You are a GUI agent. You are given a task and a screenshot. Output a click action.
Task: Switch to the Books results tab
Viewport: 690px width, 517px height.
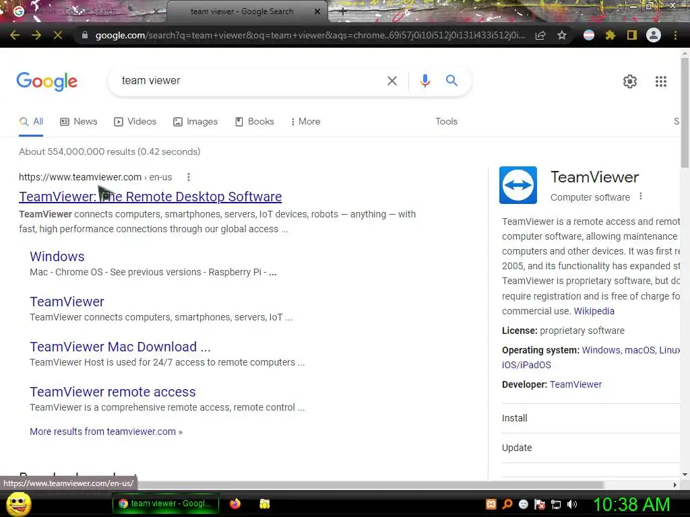tap(254, 122)
